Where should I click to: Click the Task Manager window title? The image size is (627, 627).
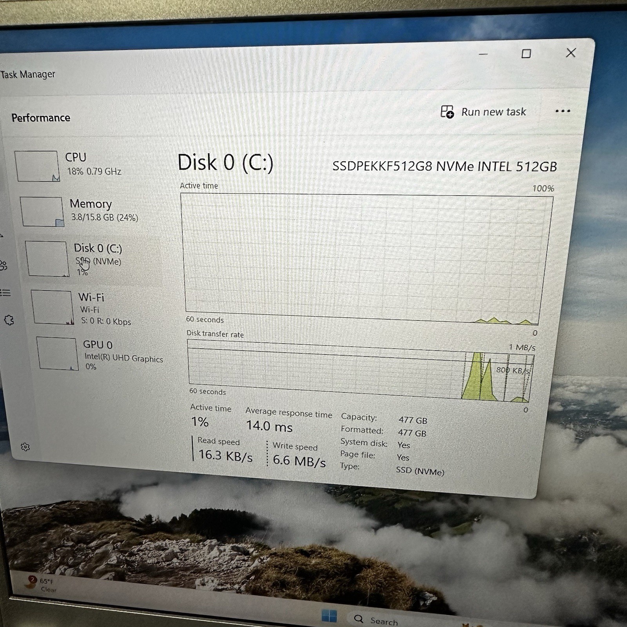(x=27, y=74)
